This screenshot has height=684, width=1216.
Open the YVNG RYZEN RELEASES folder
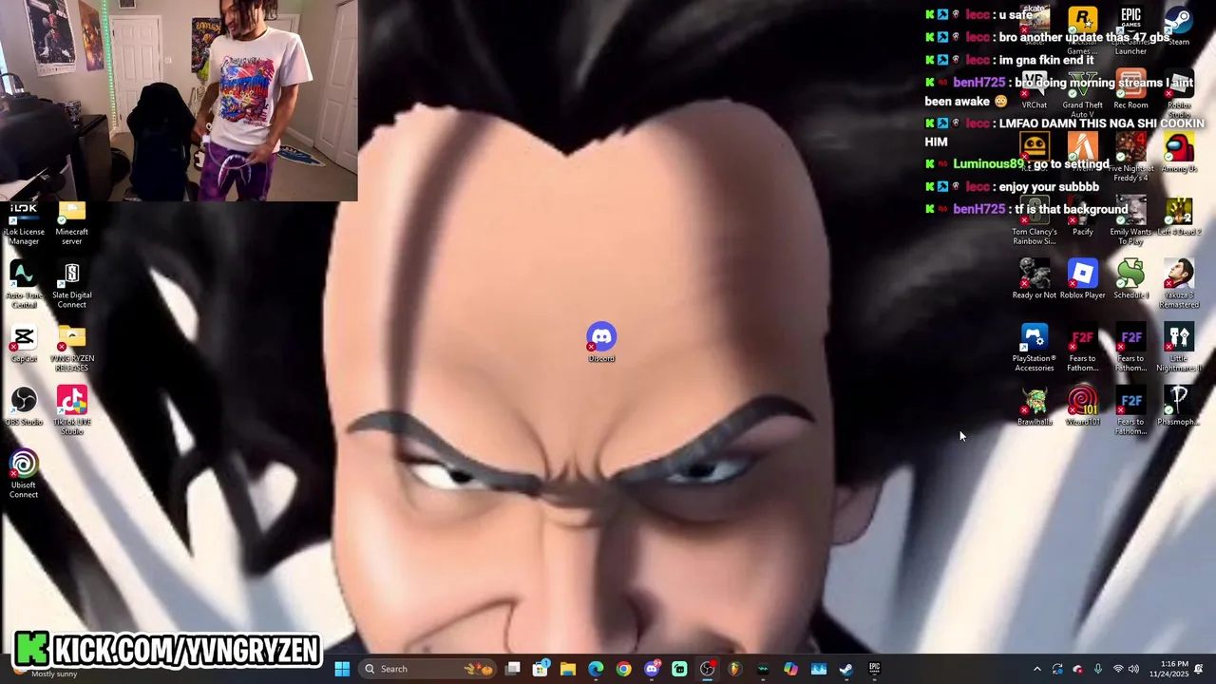coord(71,348)
